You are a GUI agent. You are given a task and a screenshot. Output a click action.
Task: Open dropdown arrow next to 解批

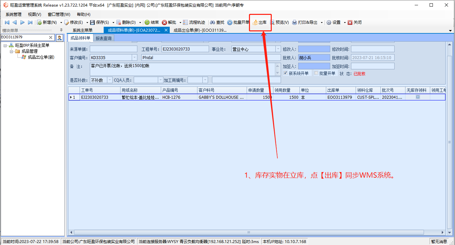(x=180, y=22)
